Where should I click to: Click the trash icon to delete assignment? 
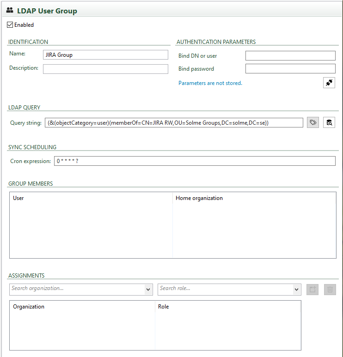(330, 290)
